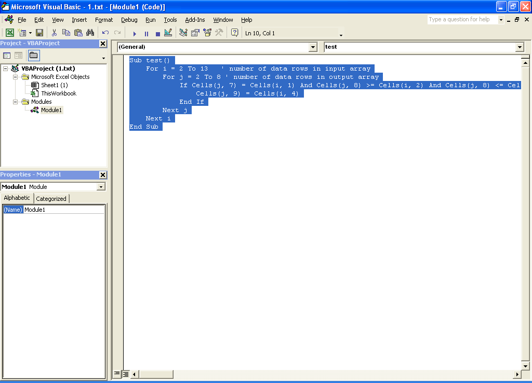Click the Type a question for help box
Viewport: 532px width, 383px height.
pyautogui.click(x=462, y=20)
